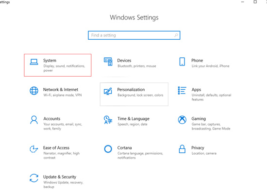The width and height of the screenshot is (267, 194).
Task: Open the Gaming Xbox icon
Action: tap(182, 120)
